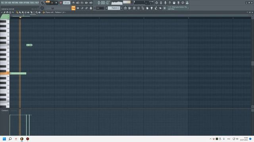Open the TOOLS menu
The image size is (254, 142).
click(32, 3)
